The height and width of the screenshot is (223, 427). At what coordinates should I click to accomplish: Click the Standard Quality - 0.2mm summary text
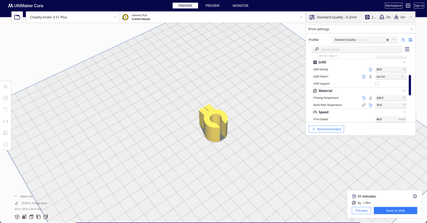pyautogui.click(x=337, y=17)
